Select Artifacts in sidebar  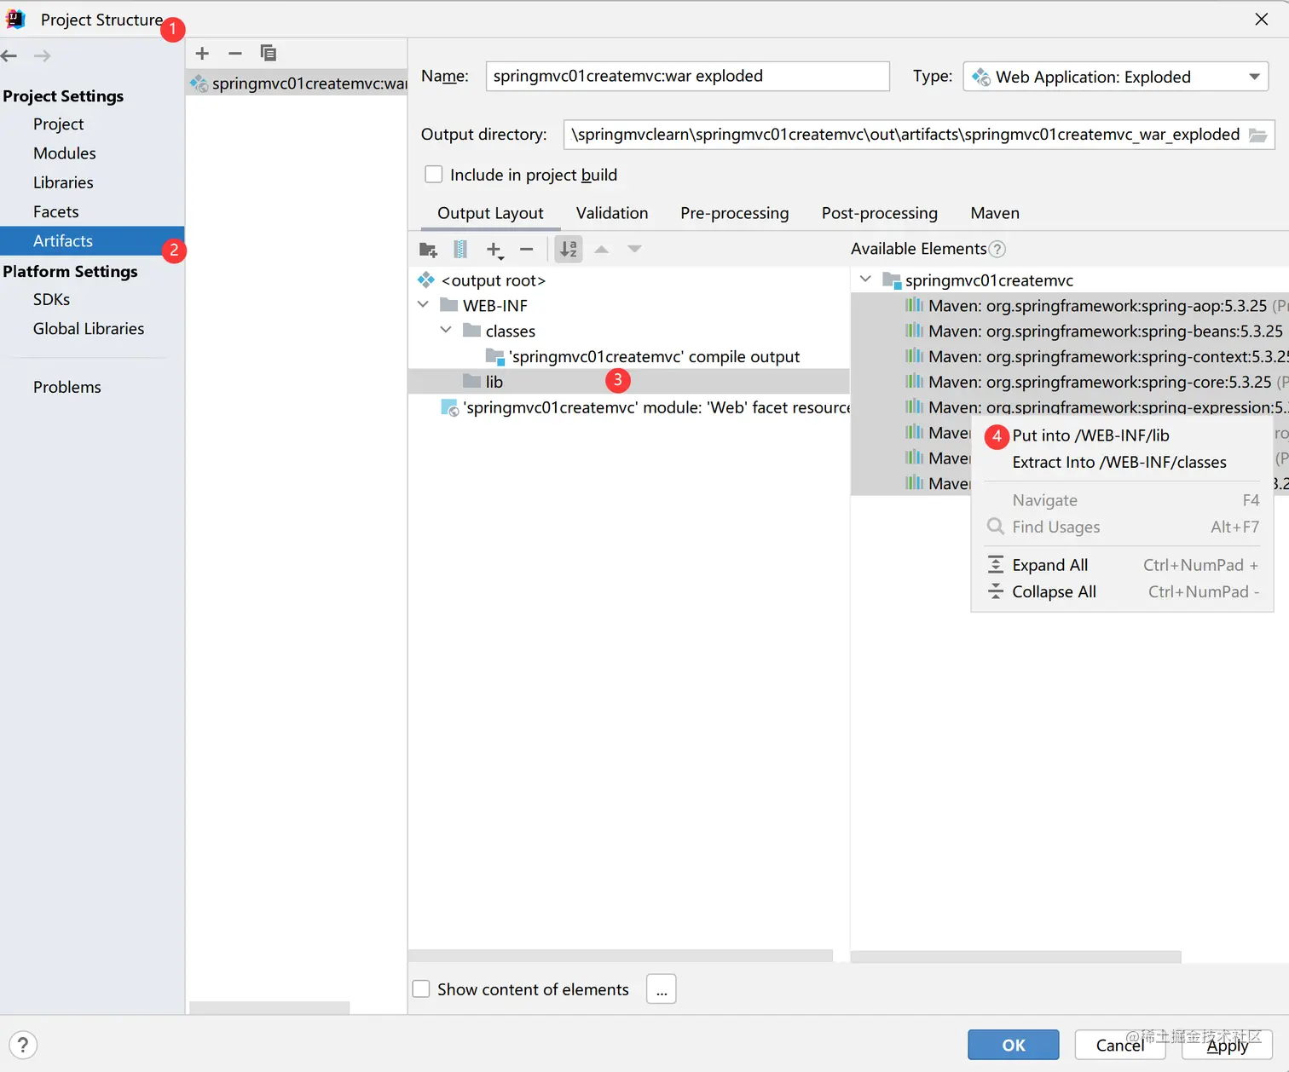(92, 241)
